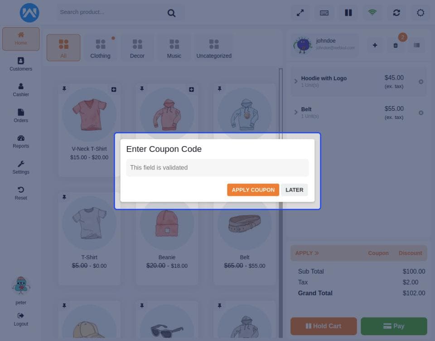The width and height of the screenshot is (435, 341).
Task: Click the green Pay button
Action: 394,326
